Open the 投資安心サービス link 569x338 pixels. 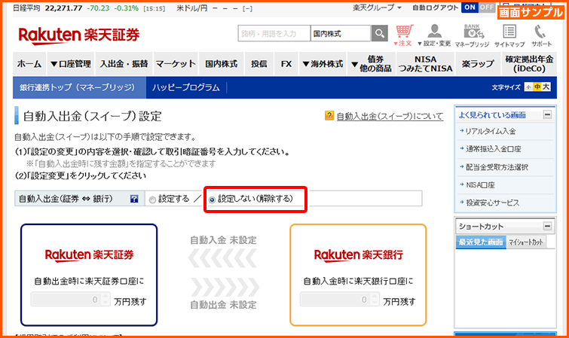point(492,202)
